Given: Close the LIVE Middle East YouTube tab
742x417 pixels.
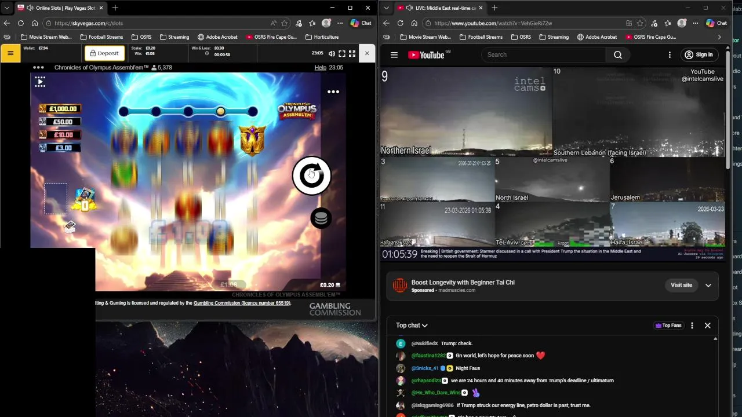Looking at the screenshot, I should coord(481,8).
